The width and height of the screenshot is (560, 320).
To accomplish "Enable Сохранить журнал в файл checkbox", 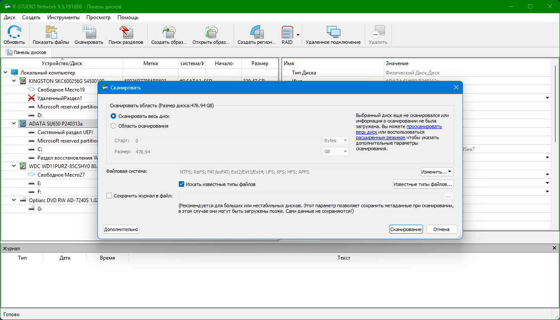I will coord(109,196).
